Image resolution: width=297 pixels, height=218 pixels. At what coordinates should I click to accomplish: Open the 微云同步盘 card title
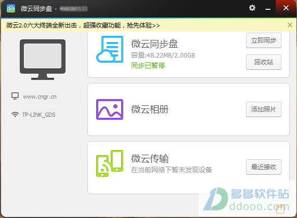(154, 44)
